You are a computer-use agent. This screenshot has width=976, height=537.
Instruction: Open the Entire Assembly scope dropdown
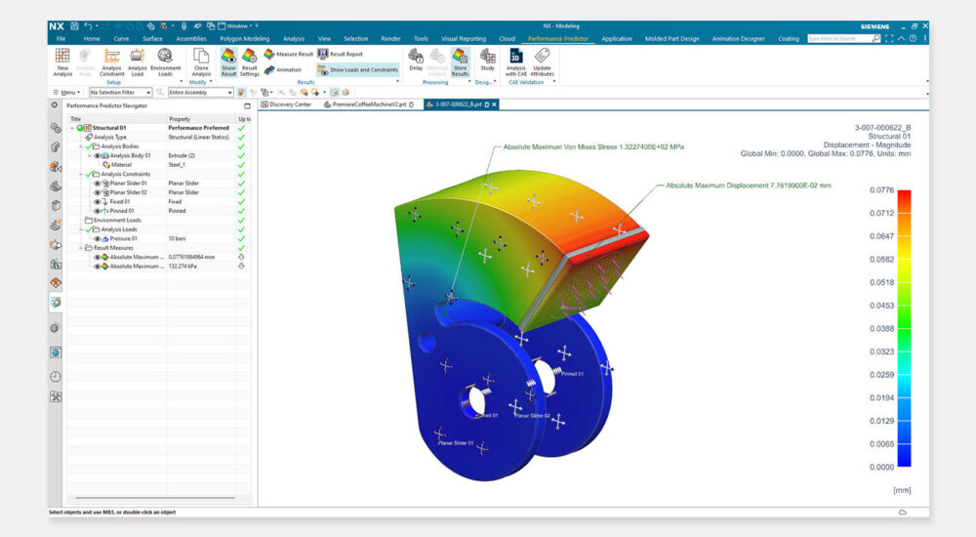pos(200,92)
